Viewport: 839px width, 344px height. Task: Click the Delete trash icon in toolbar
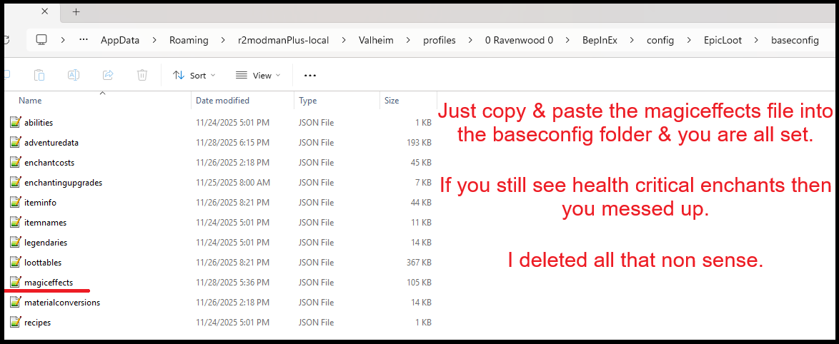pyautogui.click(x=142, y=76)
